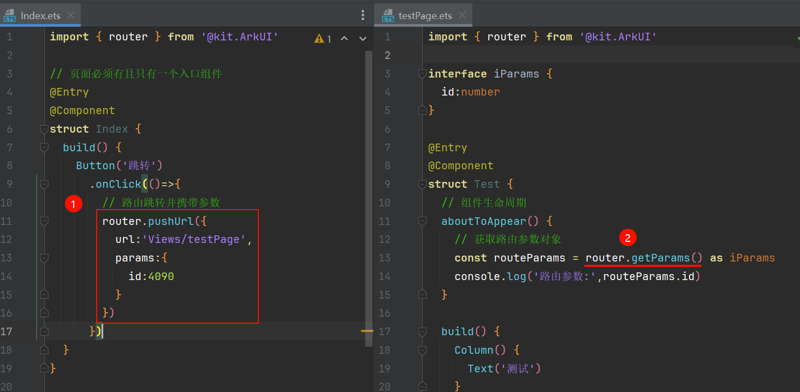
Task: Click the id value 4090
Action: [x=161, y=276]
